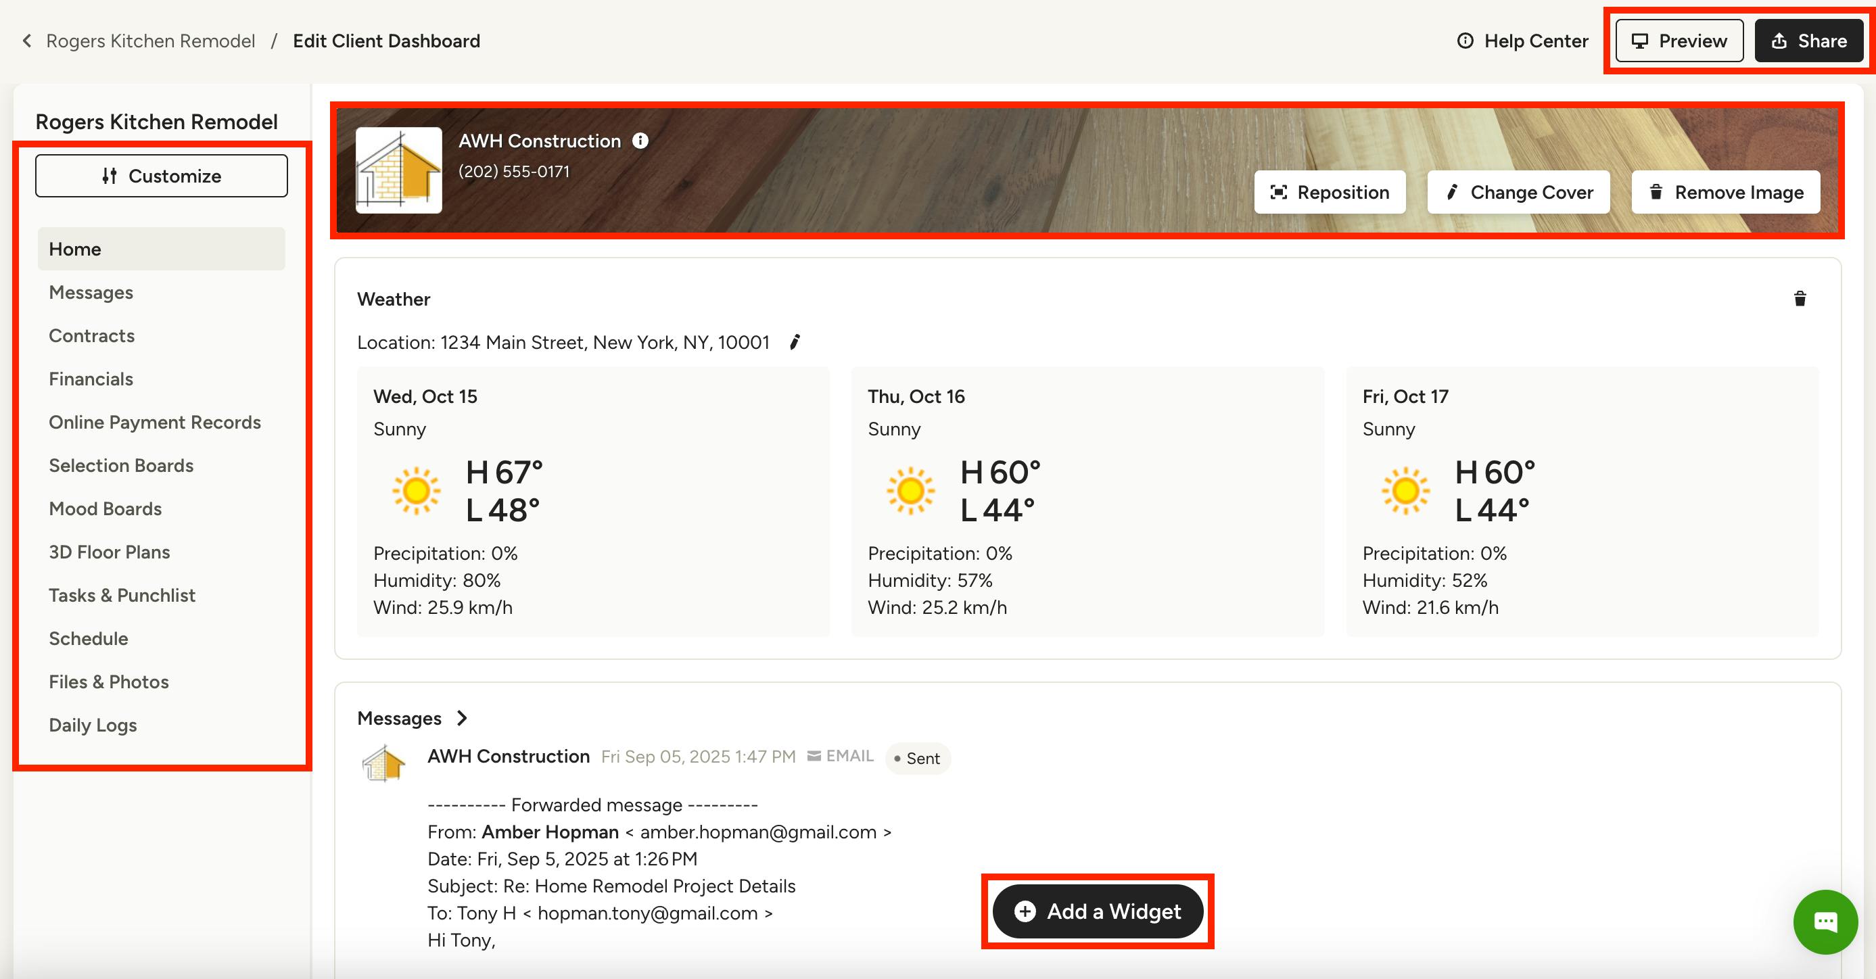The height and width of the screenshot is (979, 1876).
Task: Go to Selection Boards in sidebar
Action: (121, 466)
